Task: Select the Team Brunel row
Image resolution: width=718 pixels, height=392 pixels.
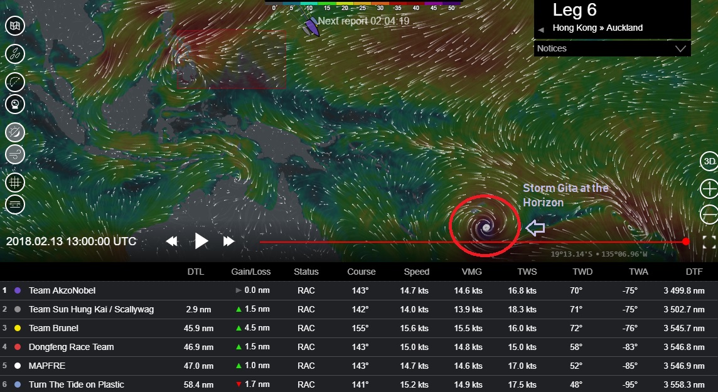Action: (x=53, y=328)
